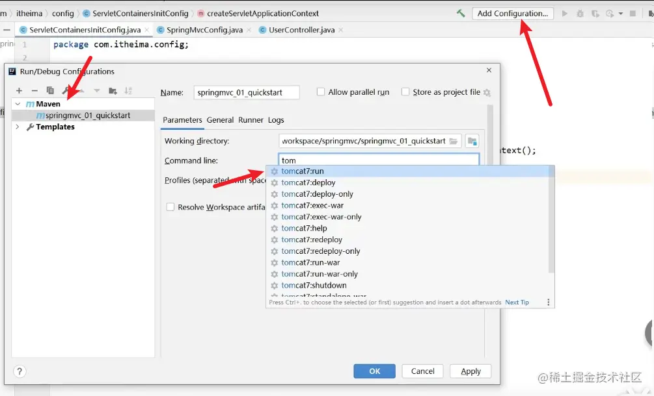Click gear icon beside Store as project file
The height and width of the screenshot is (396, 654).
tap(487, 92)
